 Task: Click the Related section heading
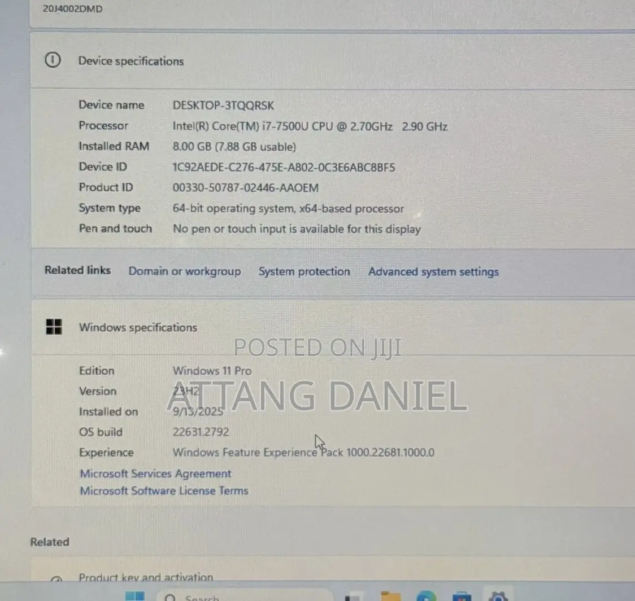click(50, 542)
